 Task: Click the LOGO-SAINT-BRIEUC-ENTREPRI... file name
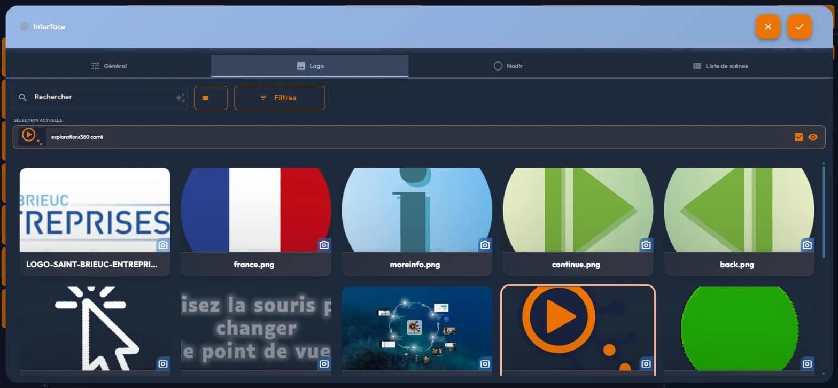pyautogui.click(x=92, y=265)
